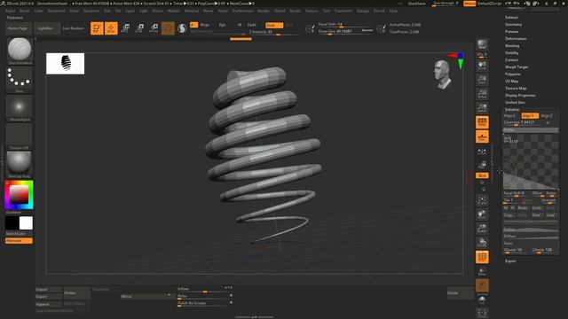This screenshot has width=568, height=319.
Task: Click the Scroll canvas icon
Action: click(482, 65)
